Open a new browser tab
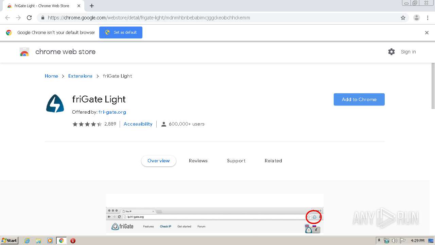This screenshot has height=245, width=435. (92, 6)
